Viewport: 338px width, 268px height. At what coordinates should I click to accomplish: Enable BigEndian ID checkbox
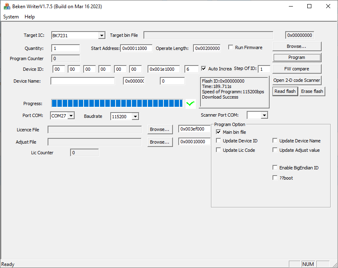275,168
